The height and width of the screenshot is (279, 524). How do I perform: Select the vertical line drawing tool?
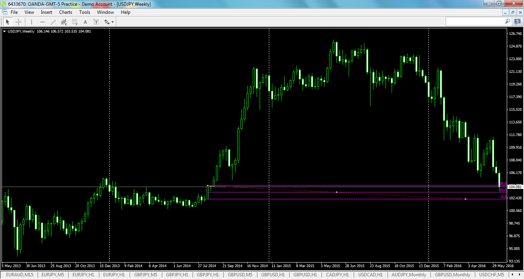click(31, 21)
